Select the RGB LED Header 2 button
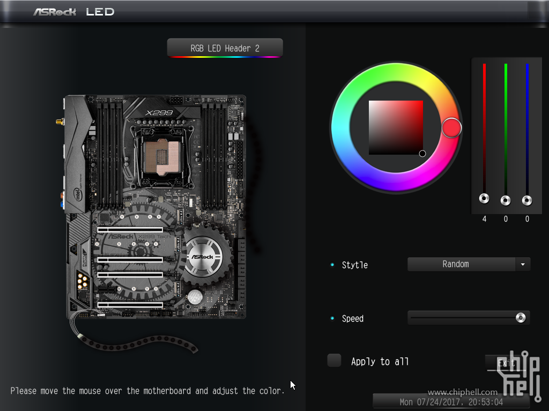 point(225,48)
